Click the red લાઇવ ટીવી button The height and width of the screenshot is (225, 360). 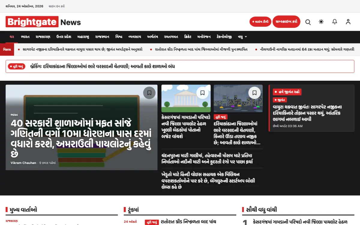pyautogui.click(x=260, y=22)
